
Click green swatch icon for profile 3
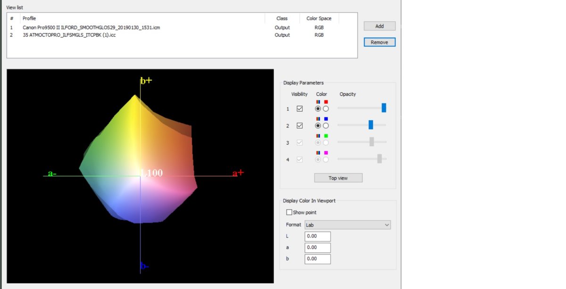pyautogui.click(x=326, y=136)
